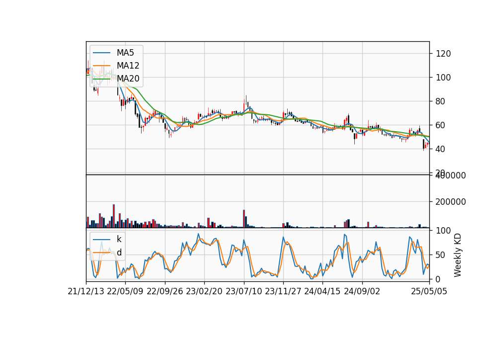The image size is (477, 343).
Task: Click the 24/09/02 date label
Action: tap(362, 292)
